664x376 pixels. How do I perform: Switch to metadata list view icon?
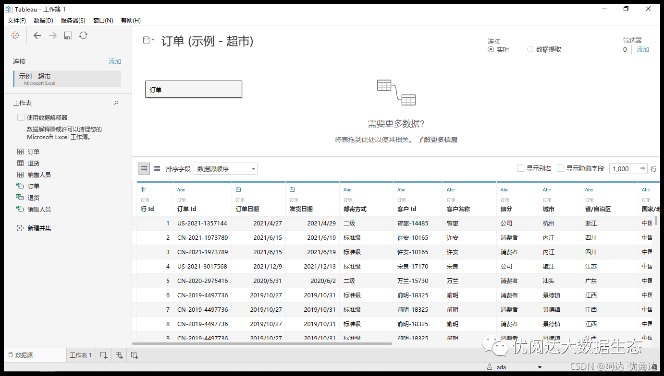[157, 168]
